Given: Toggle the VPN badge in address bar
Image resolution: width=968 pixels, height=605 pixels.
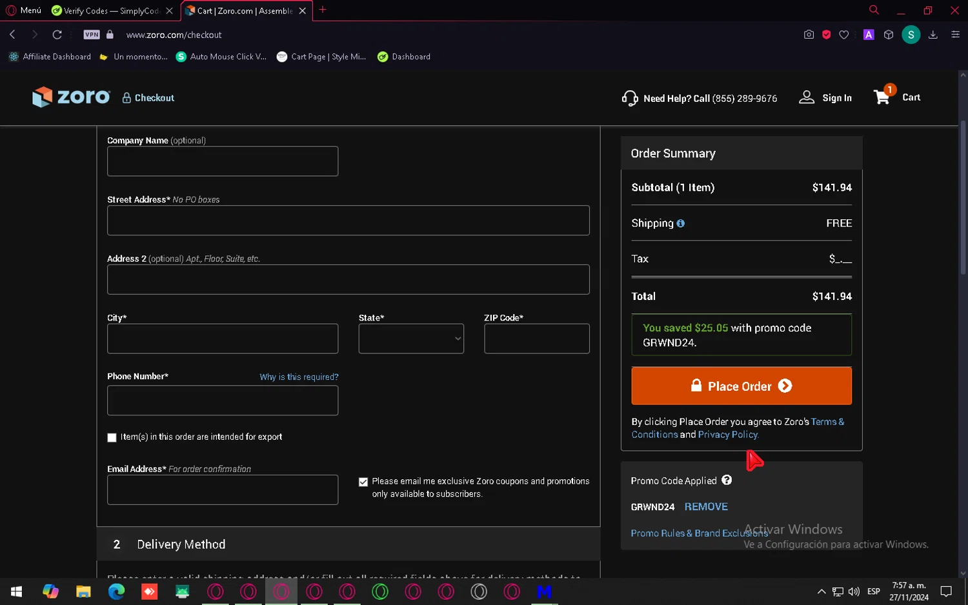Looking at the screenshot, I should pyautogui.click(x=92, y=35).
